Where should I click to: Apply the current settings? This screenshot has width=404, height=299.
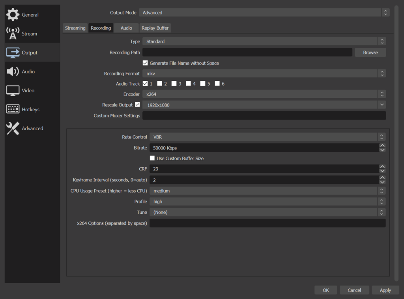coord(385,290)
